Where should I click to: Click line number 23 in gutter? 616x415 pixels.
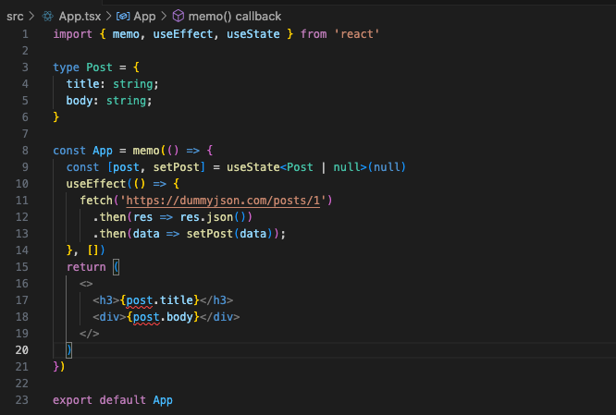[x=21, y=399]
